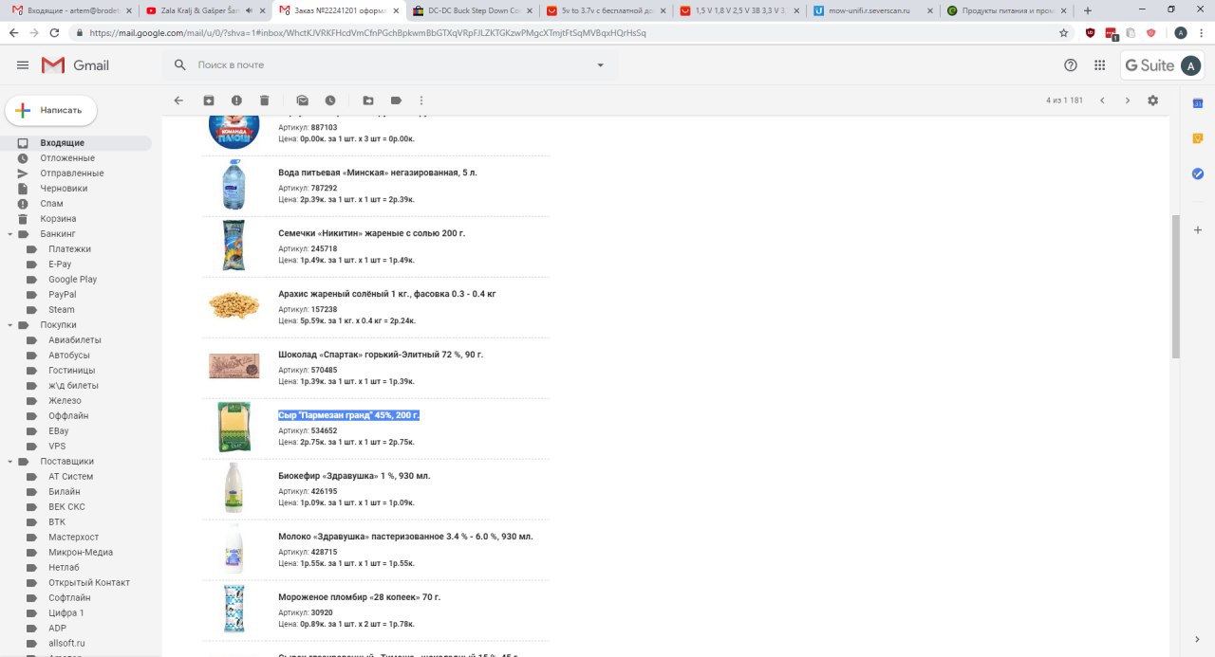Click the email vertical scrollbar
This screenshot has height=657, width=1215.
coord(1176,286)
